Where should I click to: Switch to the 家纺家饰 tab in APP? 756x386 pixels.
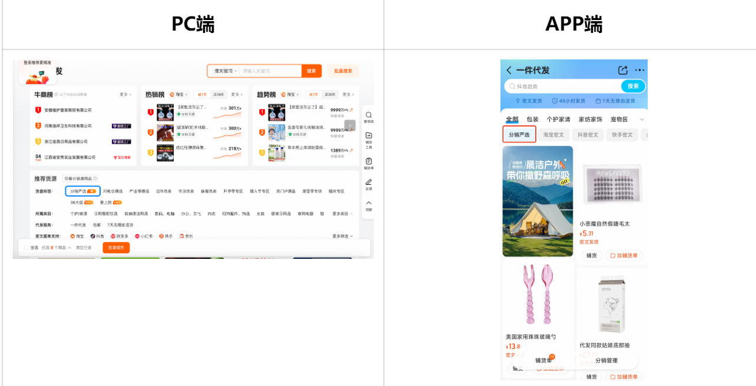tap(591, 119)
